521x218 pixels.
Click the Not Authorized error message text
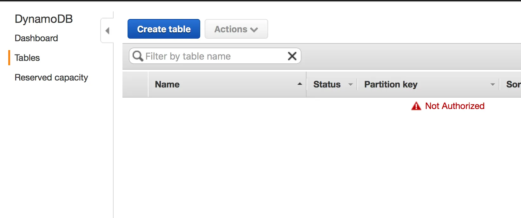pos(454,106)
